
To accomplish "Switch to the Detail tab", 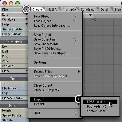I will pos(105,10).
